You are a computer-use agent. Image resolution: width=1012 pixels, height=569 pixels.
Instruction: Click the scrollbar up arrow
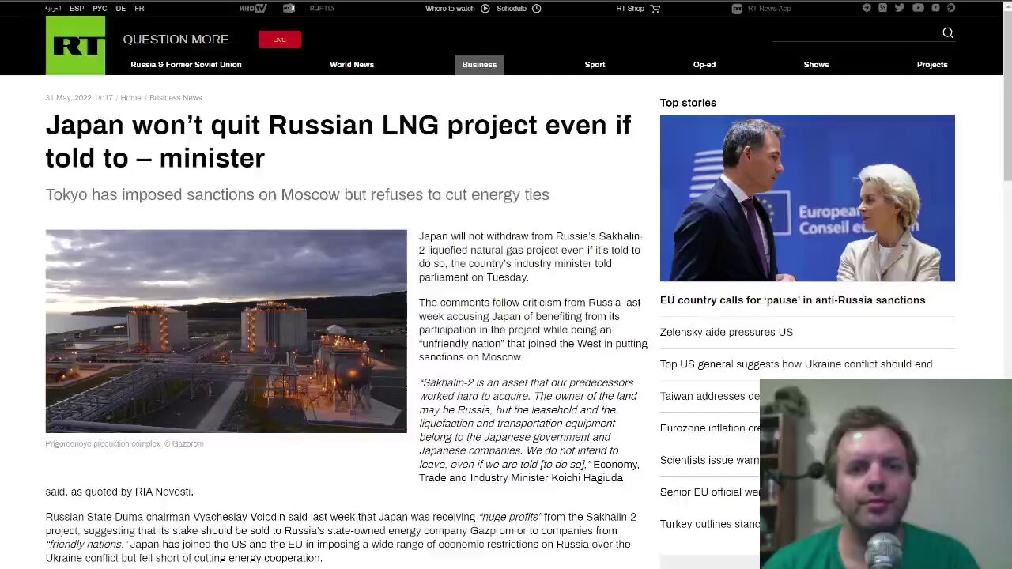coord(1007,6)
